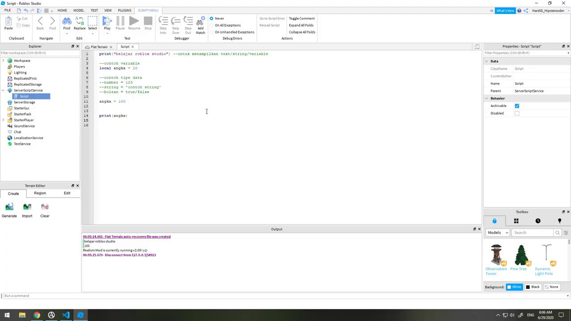Viewport: 571px width, 321px height.
Task: Click the Windows Start button
Action: tap(7, 315)
